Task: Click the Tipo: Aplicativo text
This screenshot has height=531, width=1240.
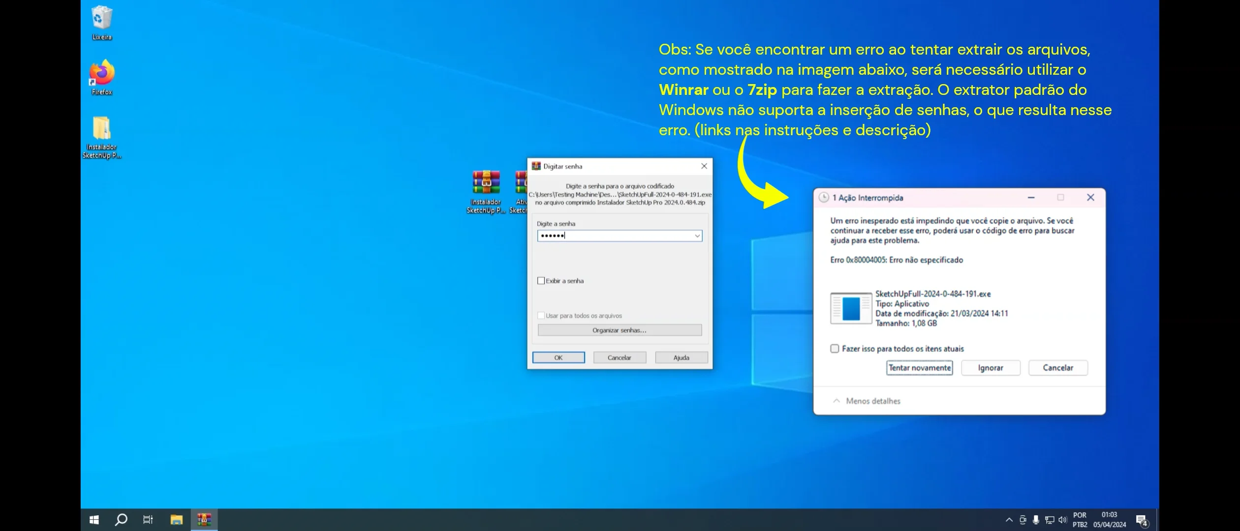Action: [x=902, y=304]
